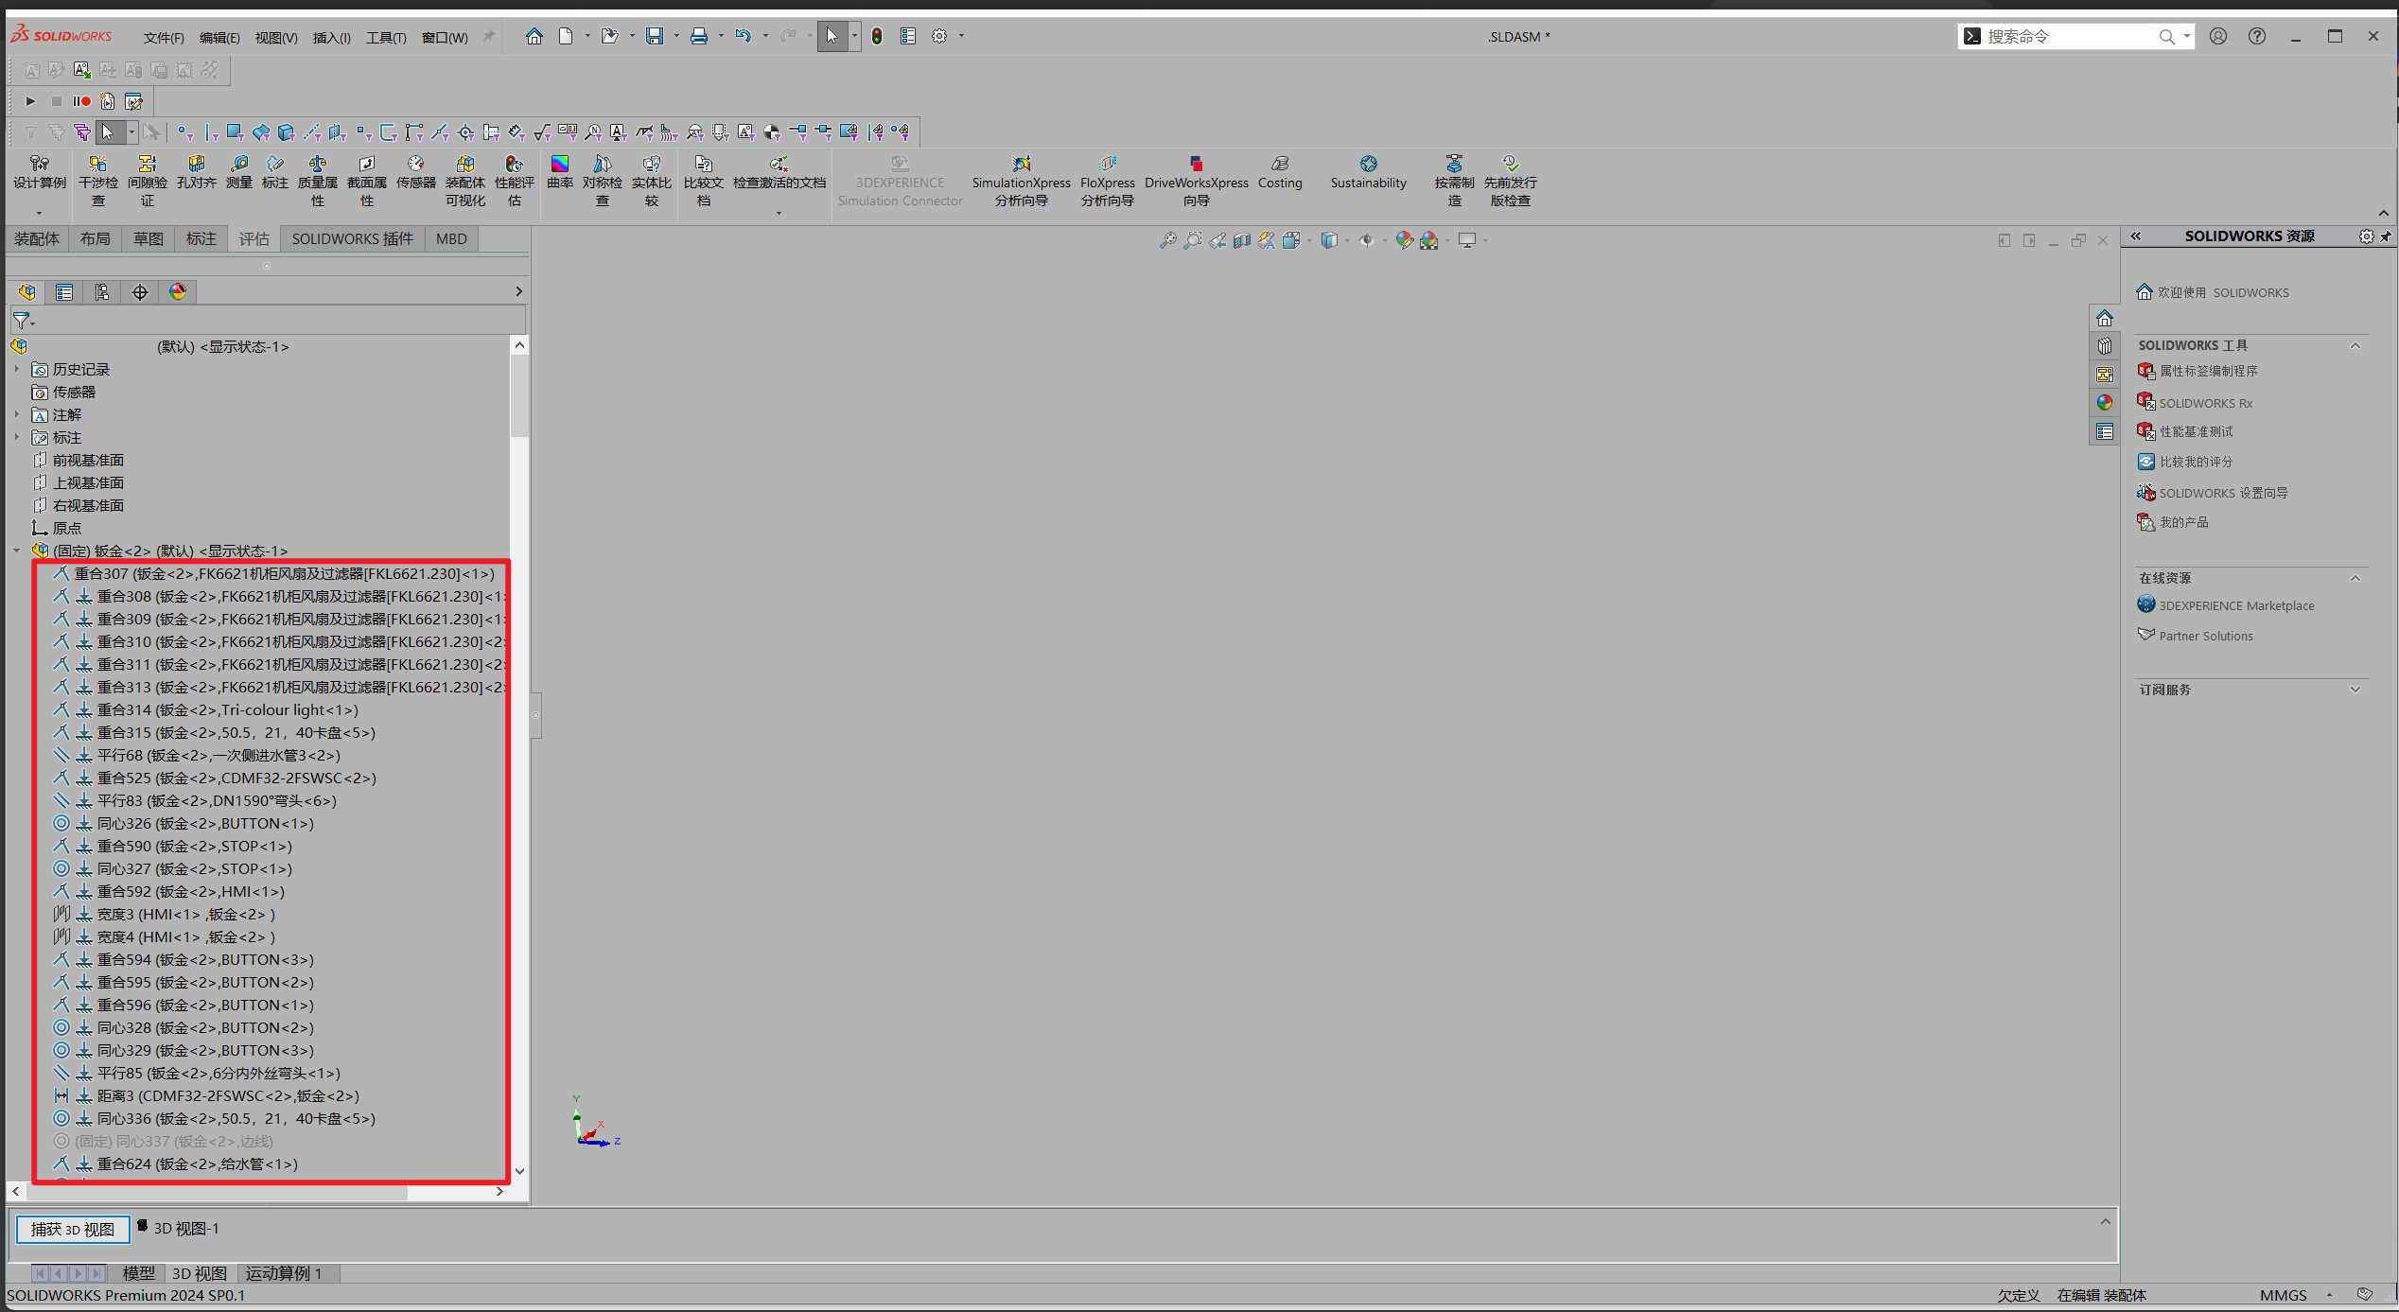The width and height of the screenshot is (2399, 1312).
Task: Open the 插入(I) menu
Action: (x=331, y=38)
